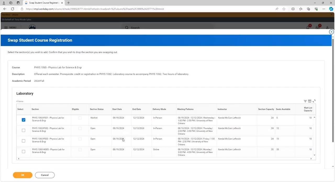Click the Section Capacity column header
Screen dimensions: 335x182
pos(266,109)
